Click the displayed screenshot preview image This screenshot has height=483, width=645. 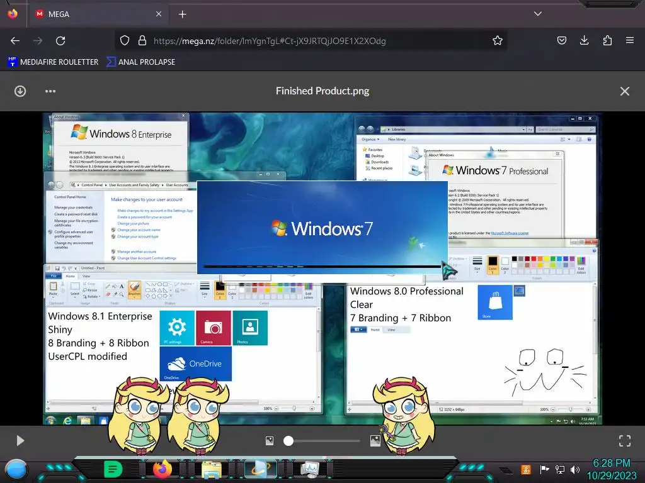coord(322,269)
